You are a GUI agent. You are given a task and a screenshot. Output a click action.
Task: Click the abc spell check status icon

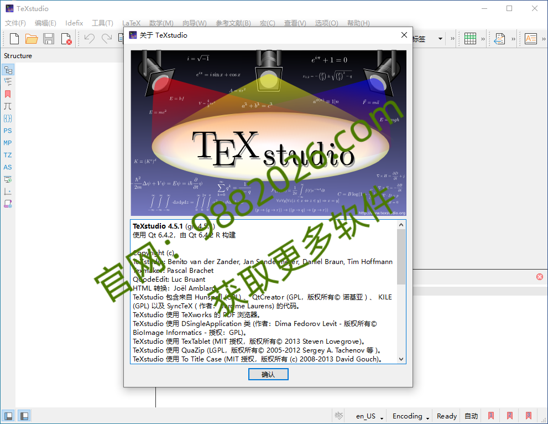338,416
